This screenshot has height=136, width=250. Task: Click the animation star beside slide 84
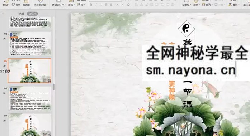[x=5, y=38]
